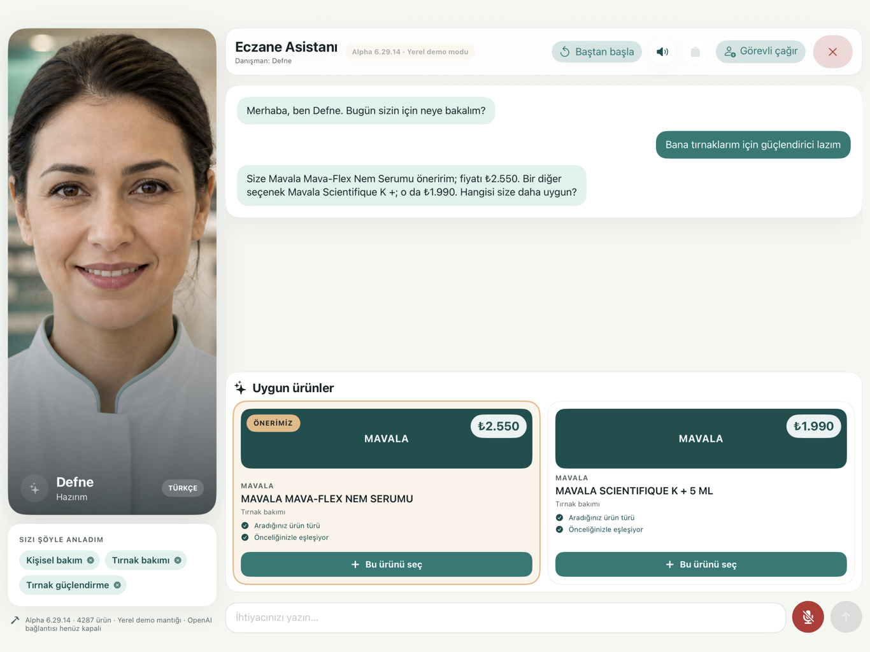Remove the Tırnak bakımı tag
The height and width of the screenshot is (652, 870).
(178, 560)
